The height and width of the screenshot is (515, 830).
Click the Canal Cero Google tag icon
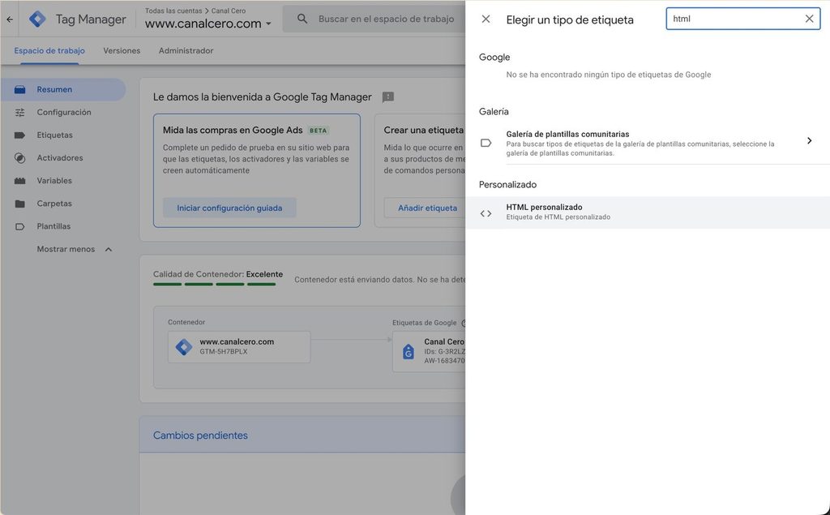(x=409, y=351)
